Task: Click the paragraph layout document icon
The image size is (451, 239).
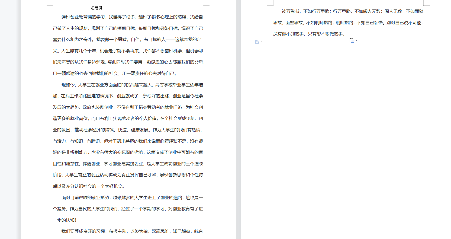Action: point(257,42)
